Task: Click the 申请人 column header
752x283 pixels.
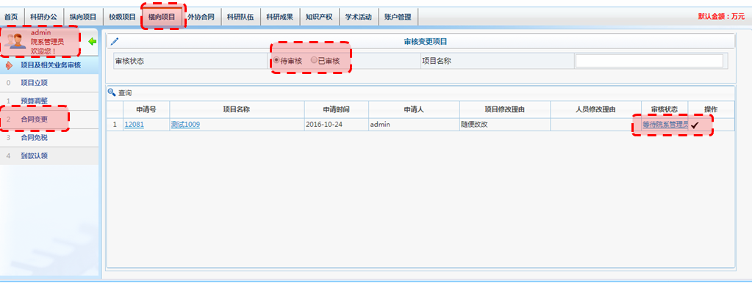Action: pos(414,109)
